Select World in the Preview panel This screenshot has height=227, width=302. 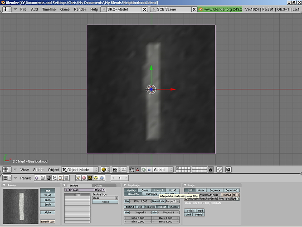pyautogui.click(x=48, y=195)
